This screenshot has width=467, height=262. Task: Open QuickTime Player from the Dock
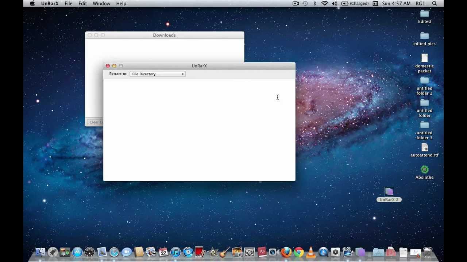point(323,252)
